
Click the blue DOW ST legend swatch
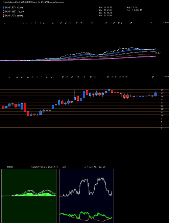3,7
